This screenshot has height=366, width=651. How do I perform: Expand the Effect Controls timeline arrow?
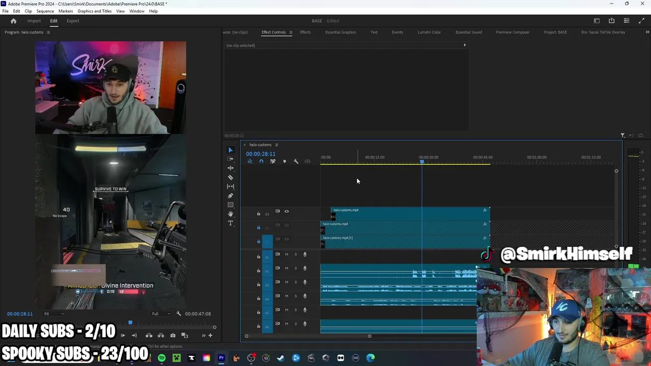click(464, 45)
